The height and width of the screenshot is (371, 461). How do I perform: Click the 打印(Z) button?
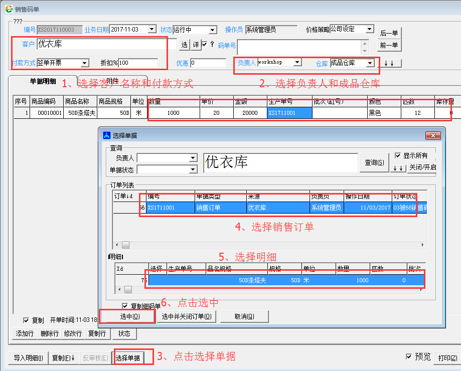tap(447, 358)
